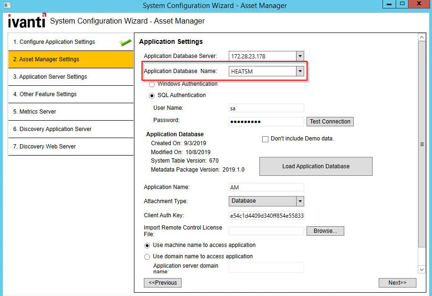Open the Application Database Name dropdown

[300, 71]
